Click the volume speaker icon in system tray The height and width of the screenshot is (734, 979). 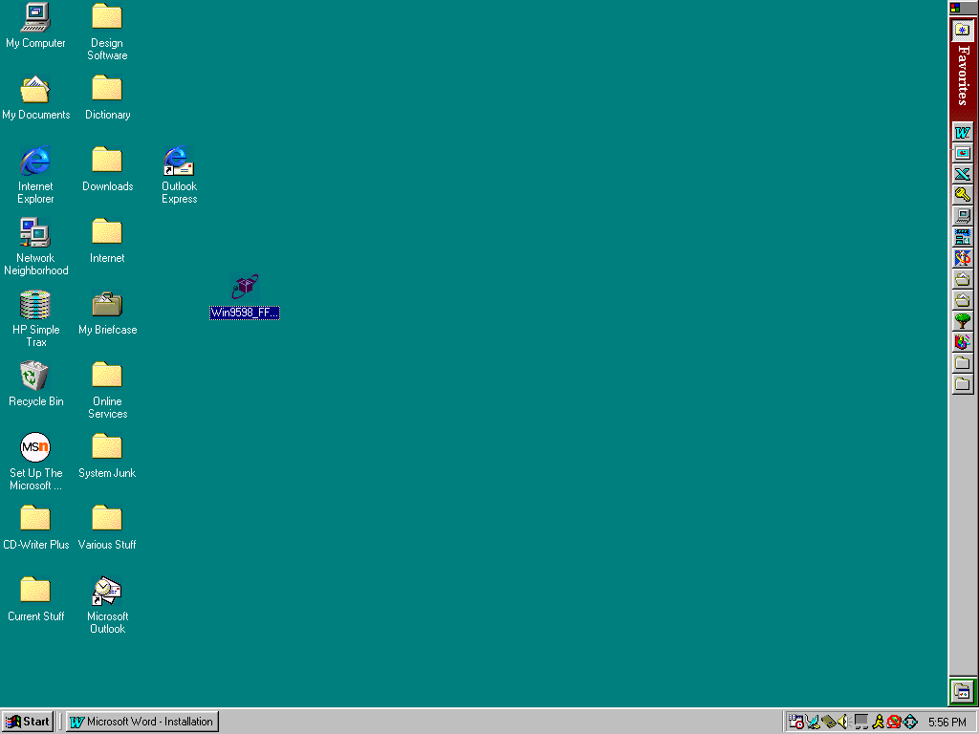click(844, 722)
